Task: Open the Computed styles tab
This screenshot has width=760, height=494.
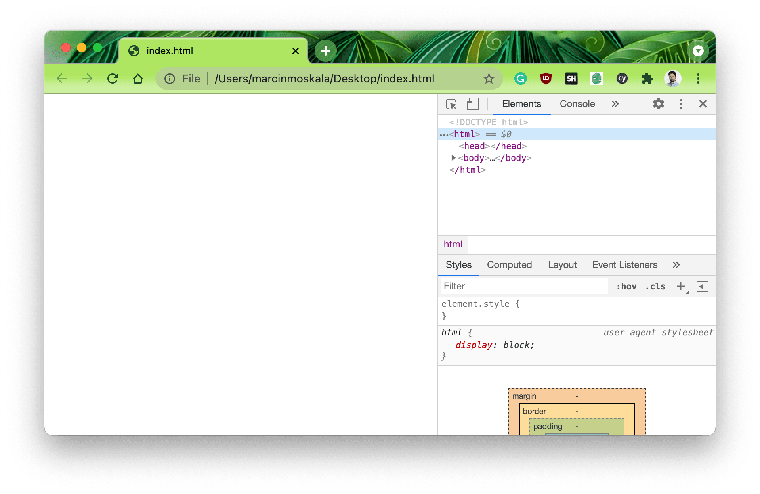Action: [509, 265]
